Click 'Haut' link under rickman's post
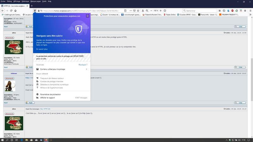The height and width of the screenshot is (142, 253). point(6,103)
